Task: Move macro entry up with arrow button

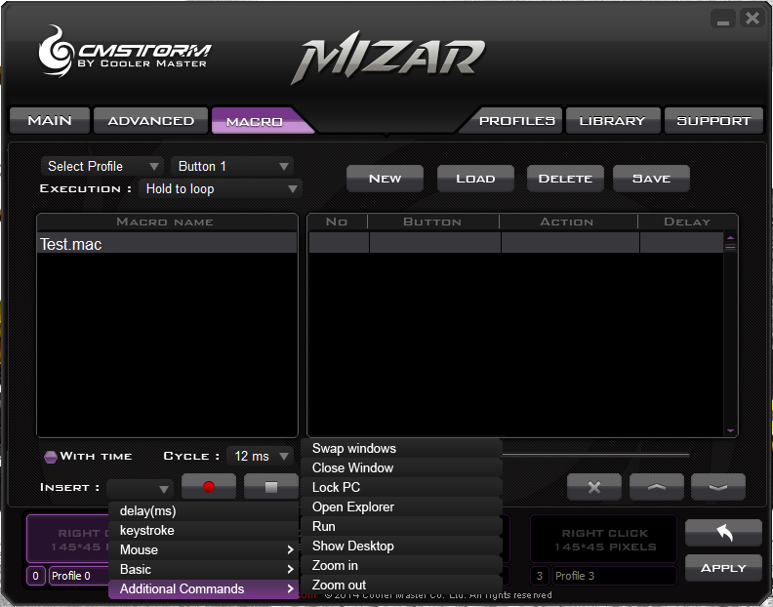Action: click(656, 487)
